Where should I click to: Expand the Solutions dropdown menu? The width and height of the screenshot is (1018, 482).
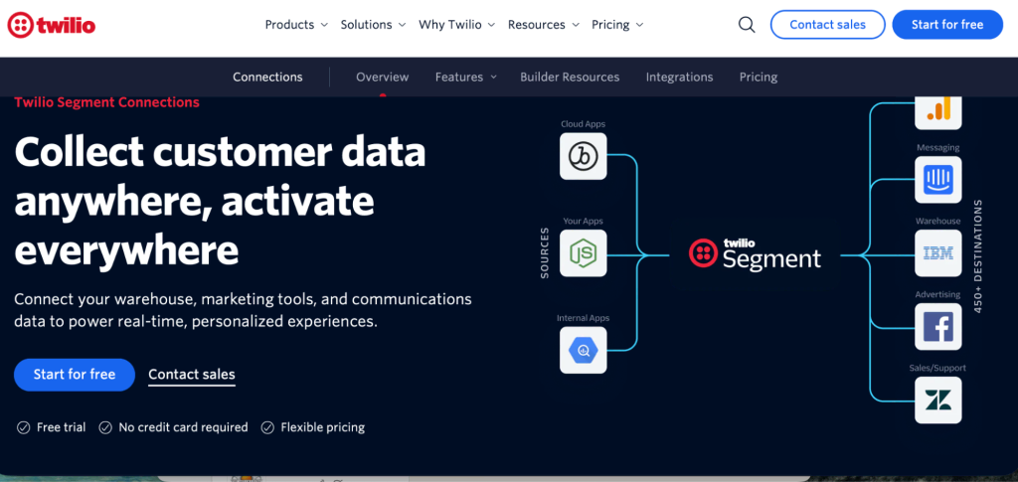(374, 25)
